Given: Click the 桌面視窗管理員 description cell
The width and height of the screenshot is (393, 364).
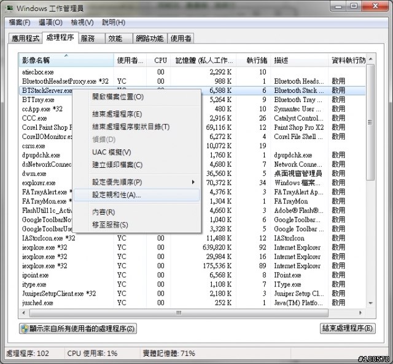Looking at the screenshot, I should tap(298, 174).
